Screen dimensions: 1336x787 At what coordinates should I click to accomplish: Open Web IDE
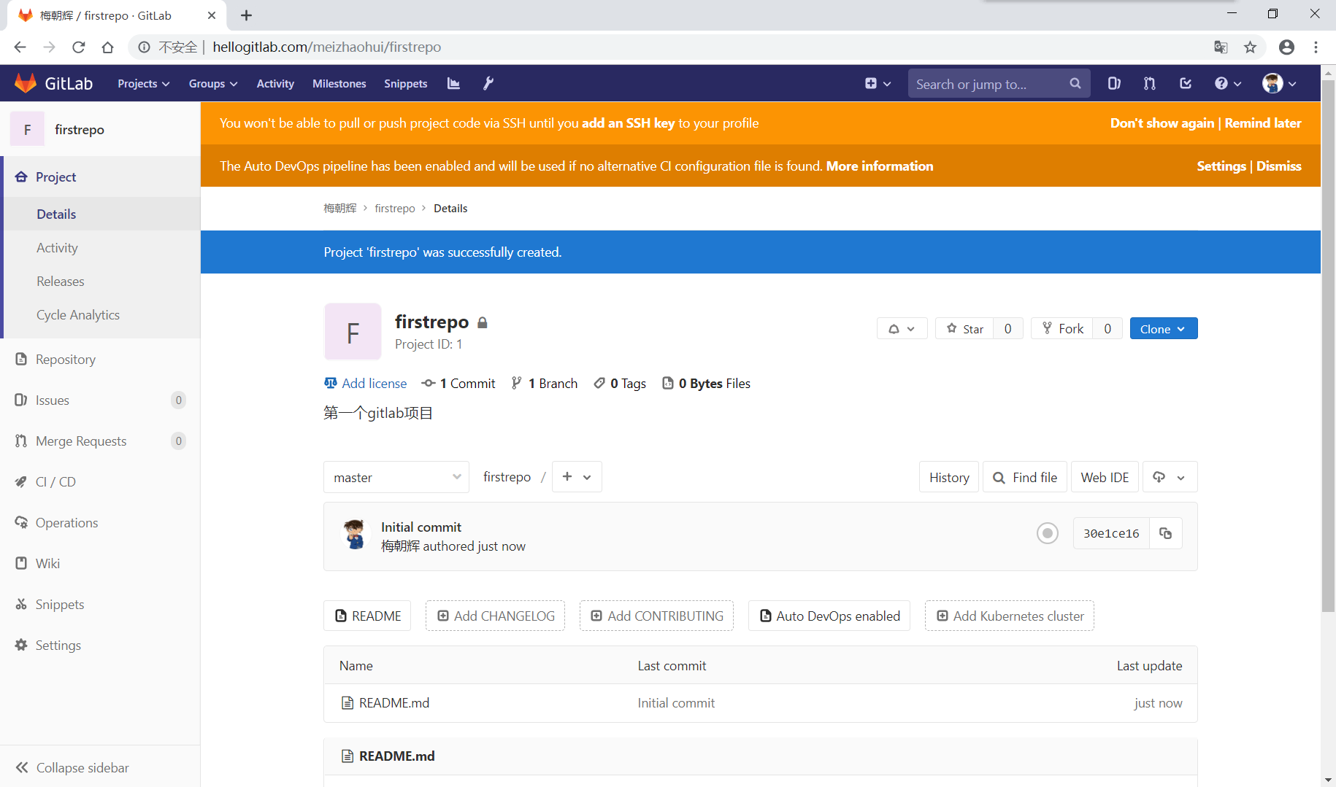1105,477
